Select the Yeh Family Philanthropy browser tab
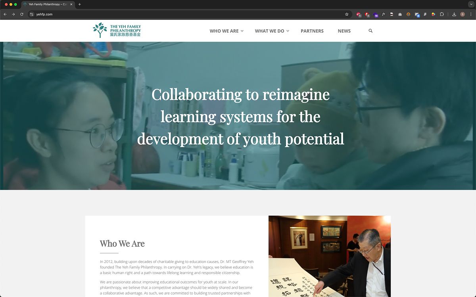This screenshot has width=476, height=297. 48,4
